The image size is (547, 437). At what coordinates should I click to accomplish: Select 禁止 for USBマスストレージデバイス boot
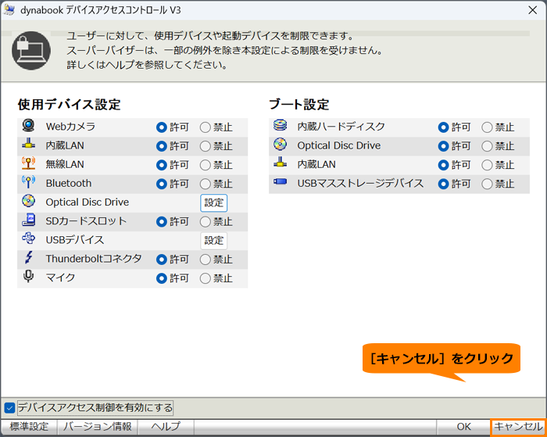tap(487, 184)
